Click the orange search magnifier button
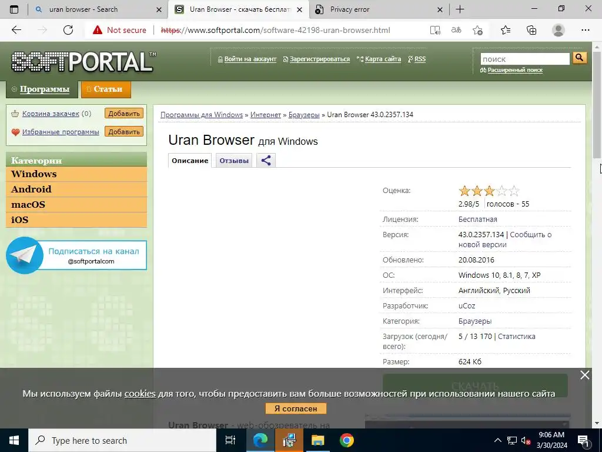This screenshot has height=452, width=602. point(579,58)
